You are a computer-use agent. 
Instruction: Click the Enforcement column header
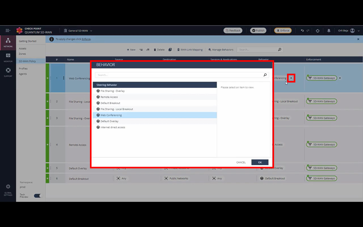313,59
